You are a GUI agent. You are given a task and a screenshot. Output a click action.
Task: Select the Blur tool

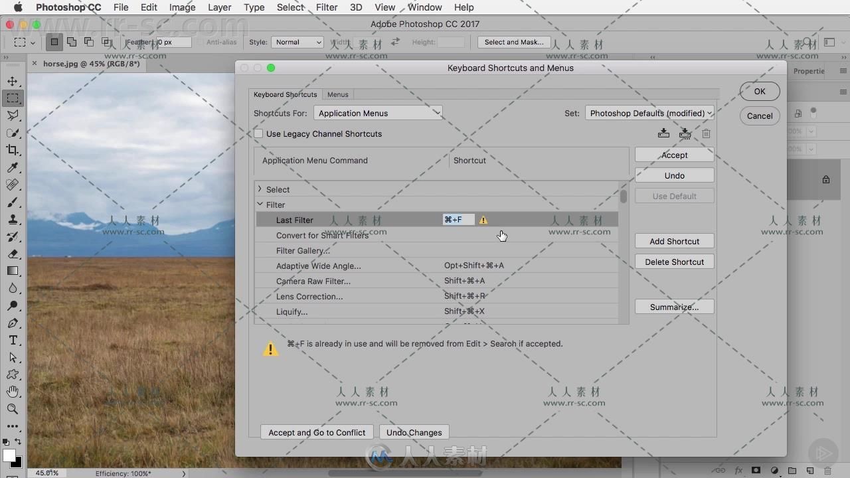[x=13, y=288]
